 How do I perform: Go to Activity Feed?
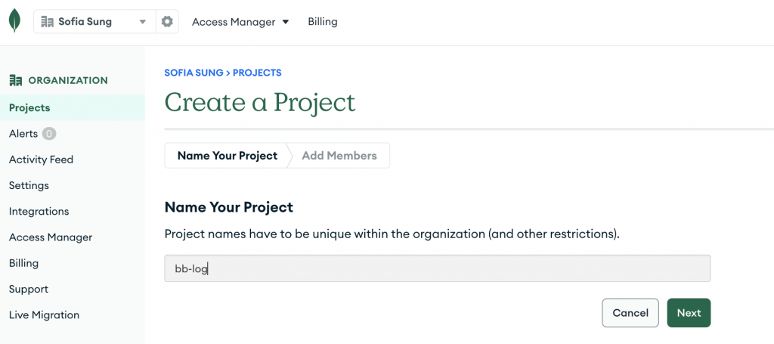tap(41, 160)
